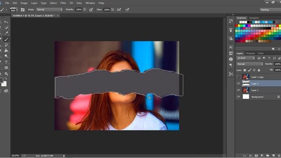Image resolution: width=281 pixels, height=158 pixels.
Task: Enable pressure for opacity icon
Action: (x=91, y=10)
